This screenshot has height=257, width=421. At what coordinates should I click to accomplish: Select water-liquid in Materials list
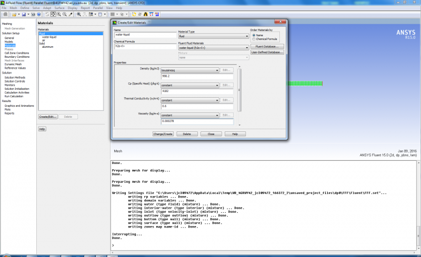(49, 37)
